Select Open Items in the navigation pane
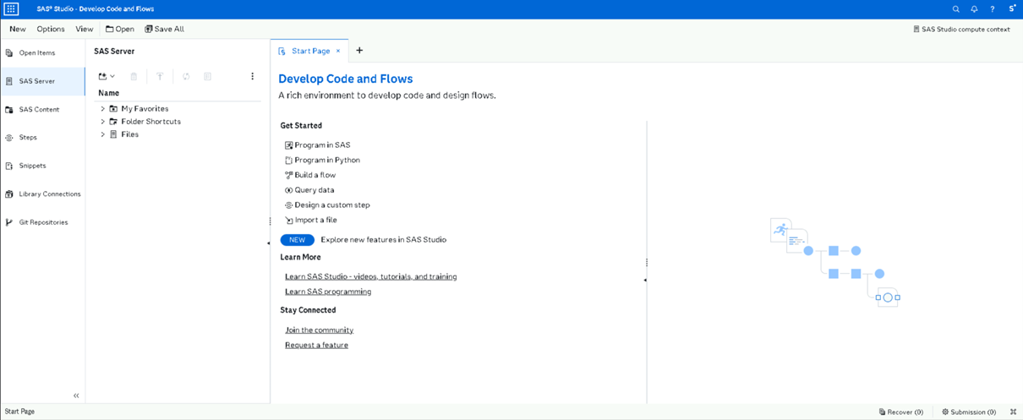This screenshot has height=420, width=1023. coord(42,53)
